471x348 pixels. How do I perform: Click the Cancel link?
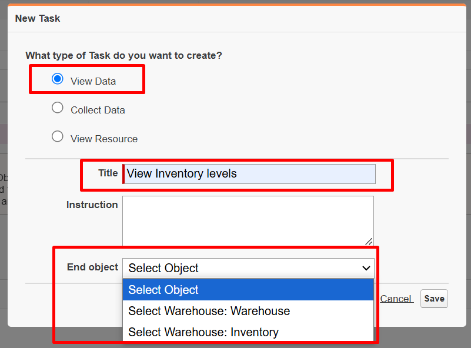[x=396, y=299]
